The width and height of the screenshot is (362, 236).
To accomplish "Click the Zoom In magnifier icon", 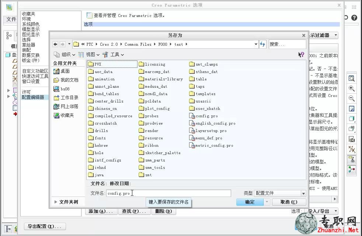I will (352, 88).
